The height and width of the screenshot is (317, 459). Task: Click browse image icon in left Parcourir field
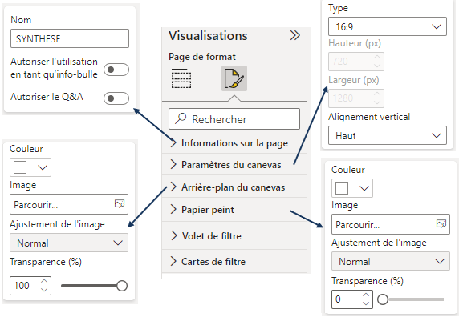pyautogui.click(x=120, y=203)
